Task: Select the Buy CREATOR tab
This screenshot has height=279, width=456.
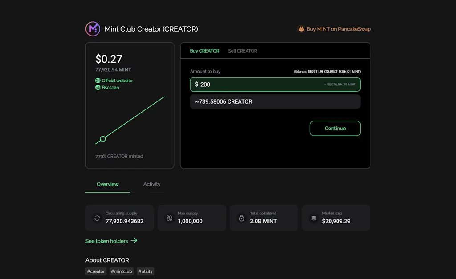Action: [x=204, y=51]
